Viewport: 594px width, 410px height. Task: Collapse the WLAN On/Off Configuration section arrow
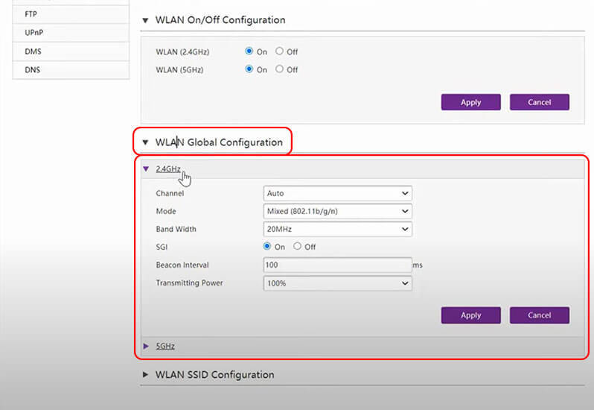[x=145, y=20]
